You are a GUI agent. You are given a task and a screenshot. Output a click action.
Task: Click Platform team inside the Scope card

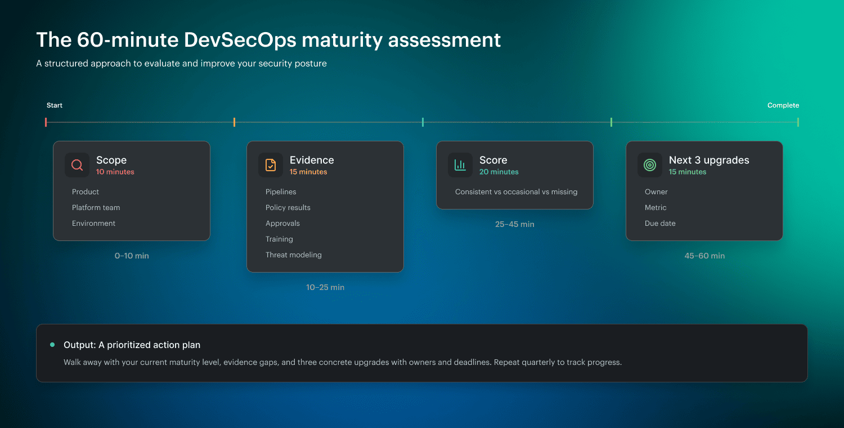tap(96, 207)
